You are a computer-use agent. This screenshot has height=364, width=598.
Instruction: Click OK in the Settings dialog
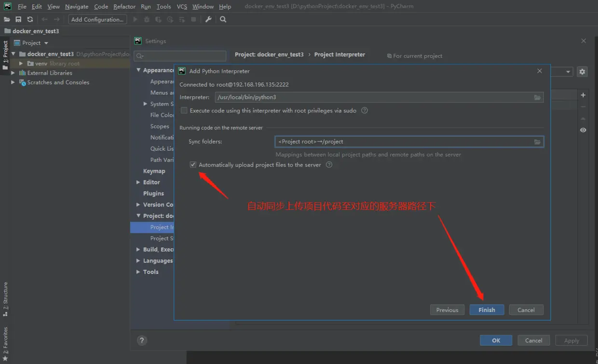click(x=496, y=340)
